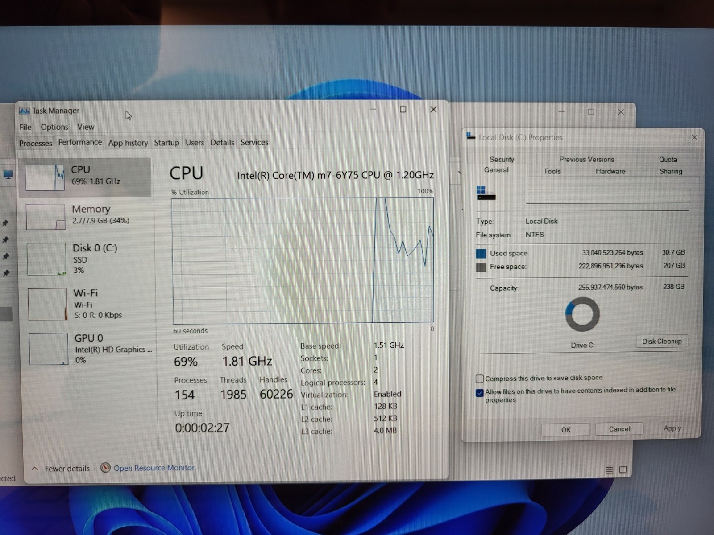
Task: Click the Task Manager title bar icon
Action: (24, 111)
